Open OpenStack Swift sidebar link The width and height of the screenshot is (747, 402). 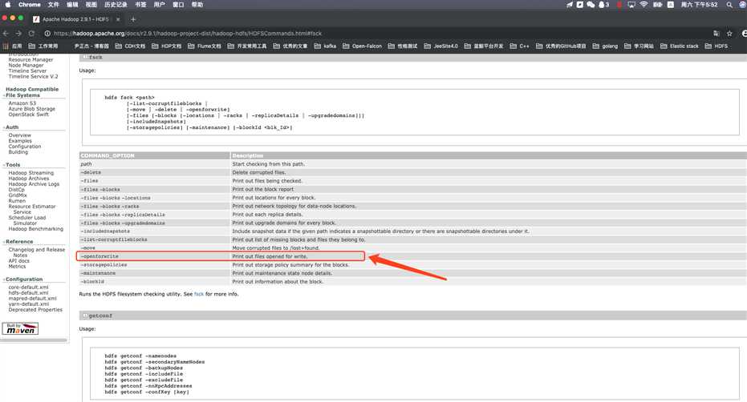coord(29,115)
